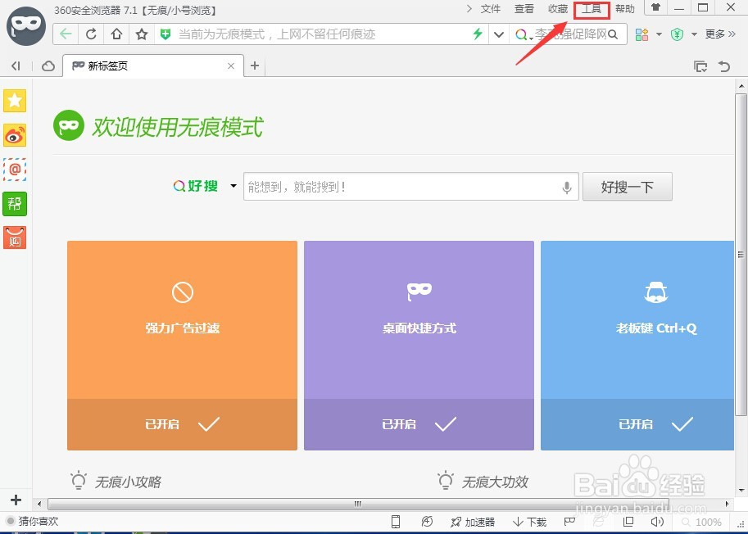The height and width of the screenshot is (534, 748).
Task: Open the green 帮 sidebar icon
Action: (15, 204)
